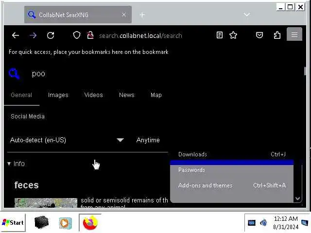Switch to the Map search category
The height and width of the screenshot is (233, 311).
click(156, 95)
